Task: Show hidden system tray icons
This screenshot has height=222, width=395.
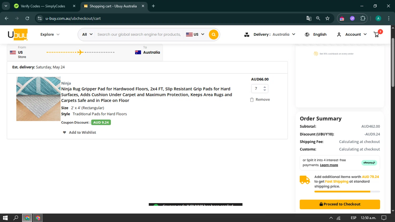Action: point(331,218)
